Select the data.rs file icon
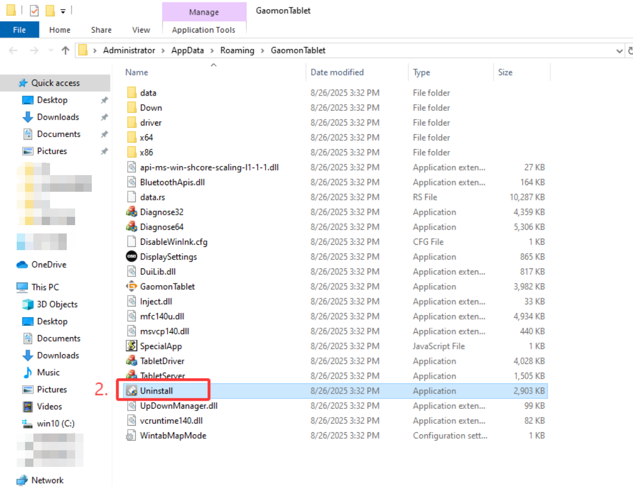The width and height of the screenshot is (633, 494). pyautogui.click(x=131, y=197)
